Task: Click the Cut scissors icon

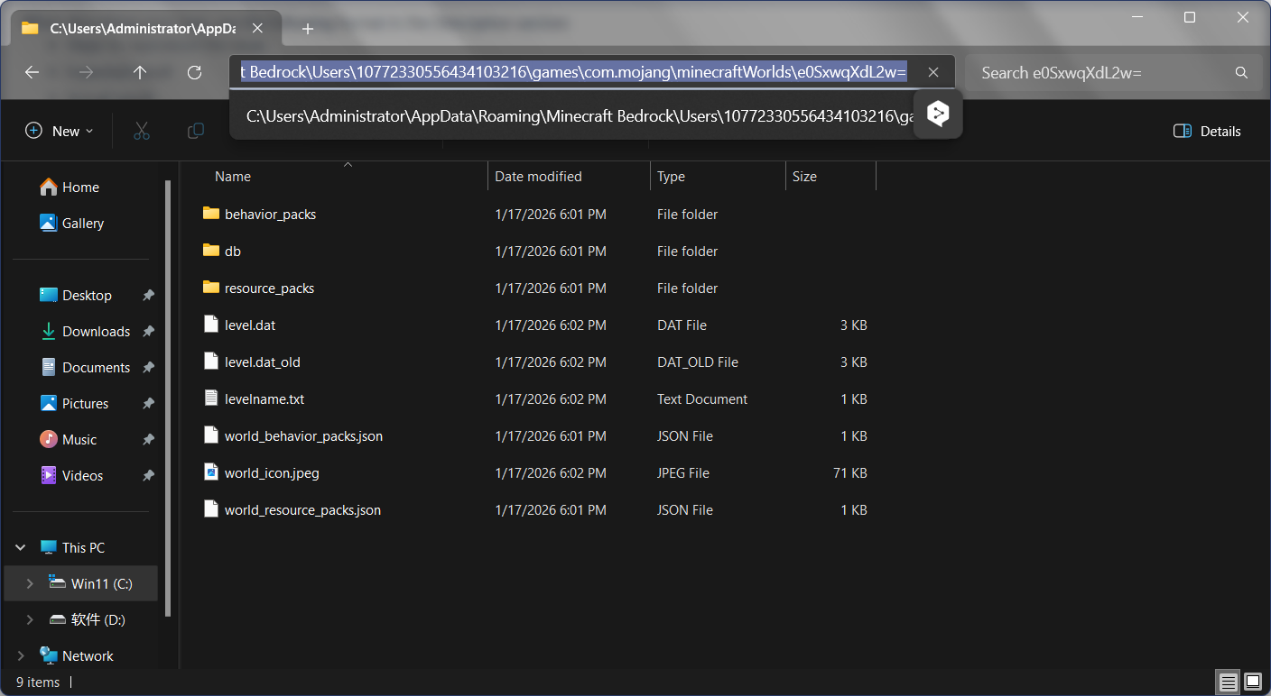Action: pyautogui.click(x=141, y=132)
